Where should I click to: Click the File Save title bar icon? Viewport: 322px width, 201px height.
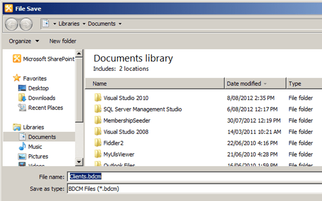(x=9, y=8)
